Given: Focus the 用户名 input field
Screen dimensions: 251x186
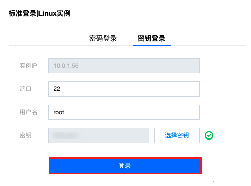Looking at the screenshot, I should point(124,112).
